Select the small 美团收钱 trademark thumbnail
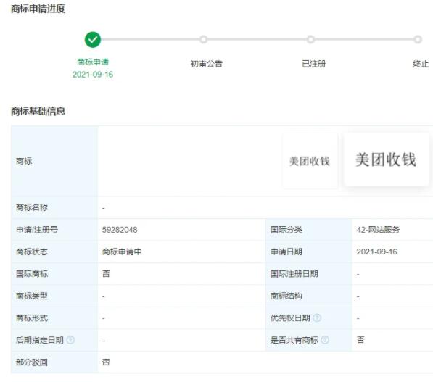This screenshot has width=433, height=382. point(310,161)
